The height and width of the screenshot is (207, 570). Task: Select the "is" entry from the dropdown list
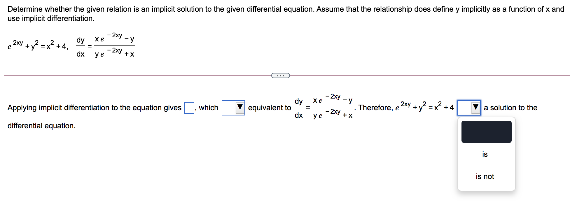485,154
